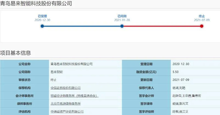This screenshot has height=115, width=220.
Task: Click the financing amount value 5.50
Action: click(x=176, y=72)
